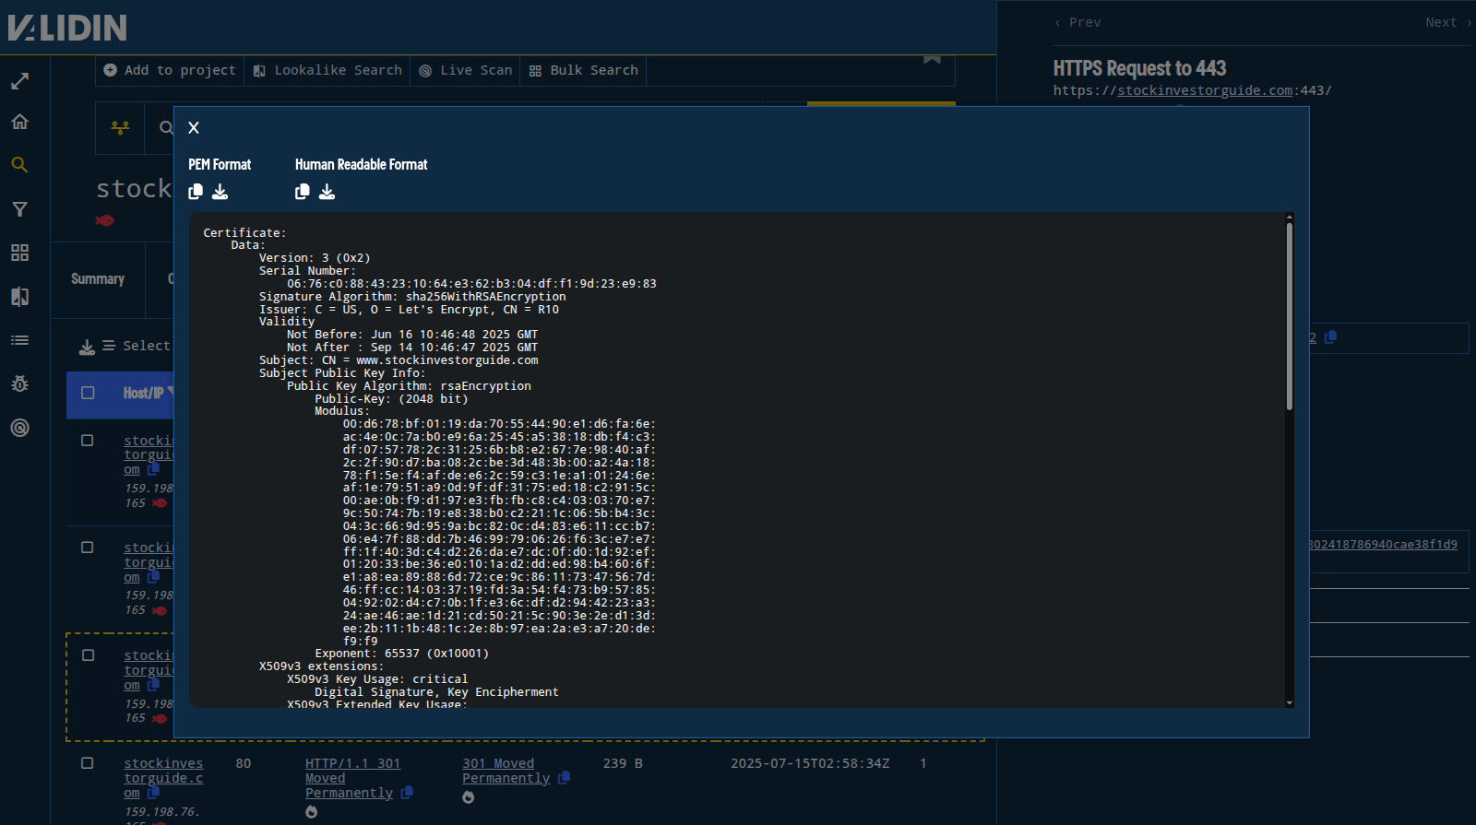Screen dimensions: 1476x825
Task: Copy the PEM Format certificate
Action: (x=196, y=192)
